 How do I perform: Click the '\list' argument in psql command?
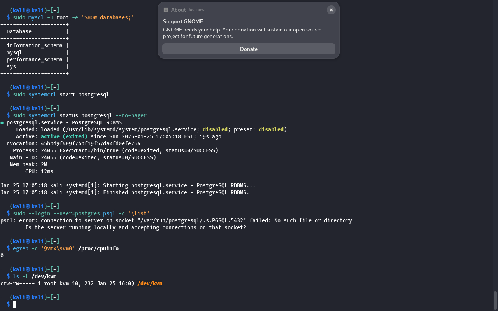point(139,213)
